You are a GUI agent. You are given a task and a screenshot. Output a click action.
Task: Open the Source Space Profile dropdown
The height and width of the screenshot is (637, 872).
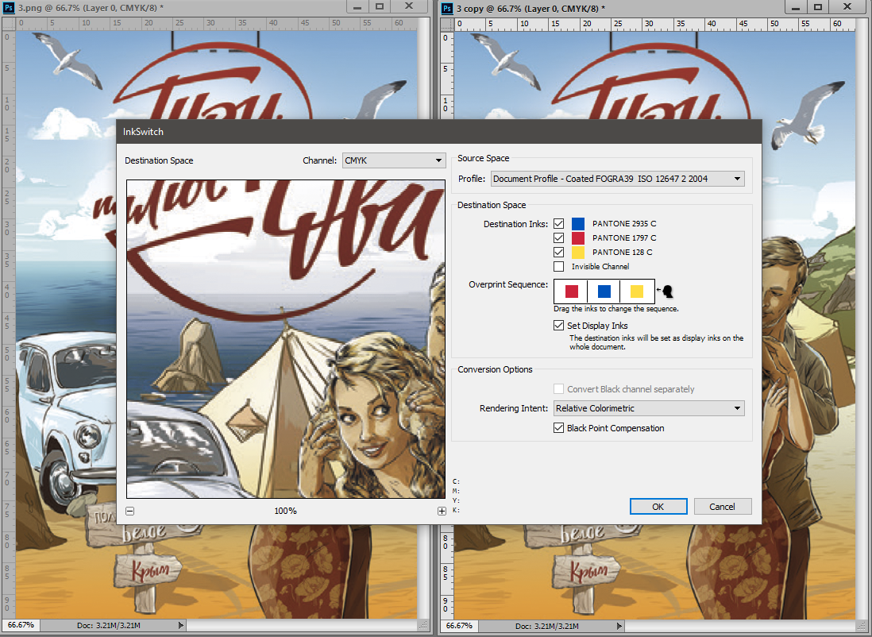tap(617, 179)
